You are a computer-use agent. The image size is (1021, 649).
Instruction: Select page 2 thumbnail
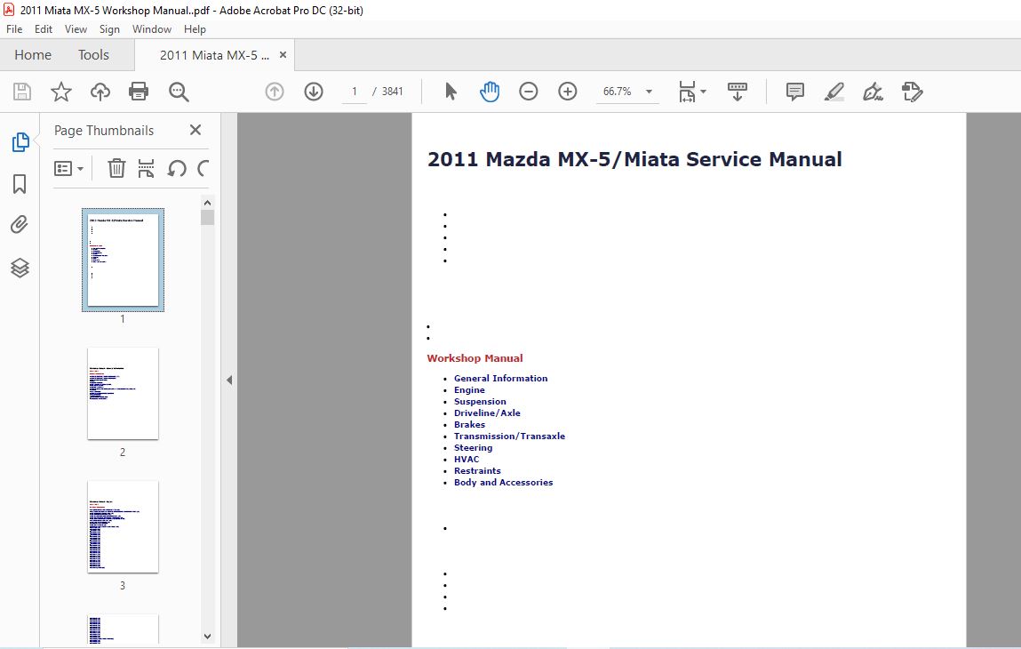(123, 394)
